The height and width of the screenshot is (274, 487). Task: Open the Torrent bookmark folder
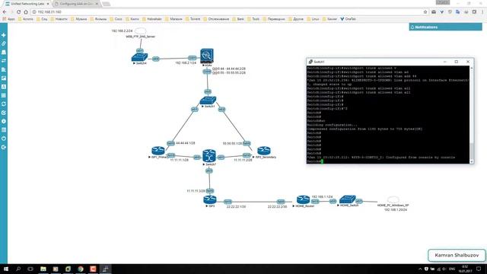click(x=193, y=19)
